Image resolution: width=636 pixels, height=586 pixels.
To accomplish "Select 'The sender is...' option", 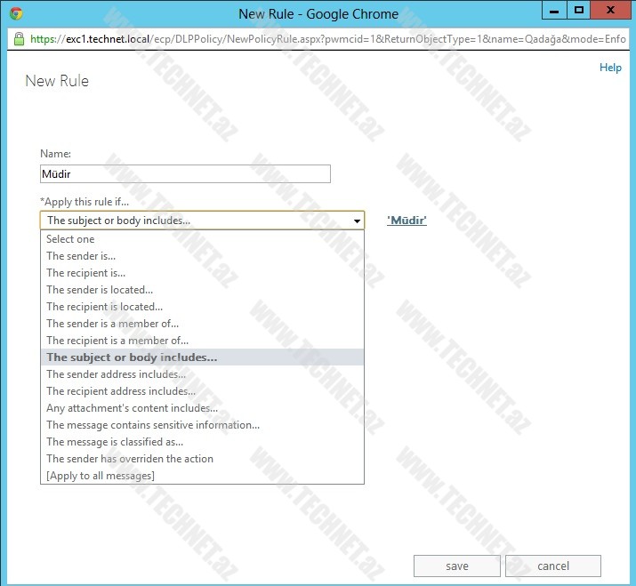I will (81, 256).
